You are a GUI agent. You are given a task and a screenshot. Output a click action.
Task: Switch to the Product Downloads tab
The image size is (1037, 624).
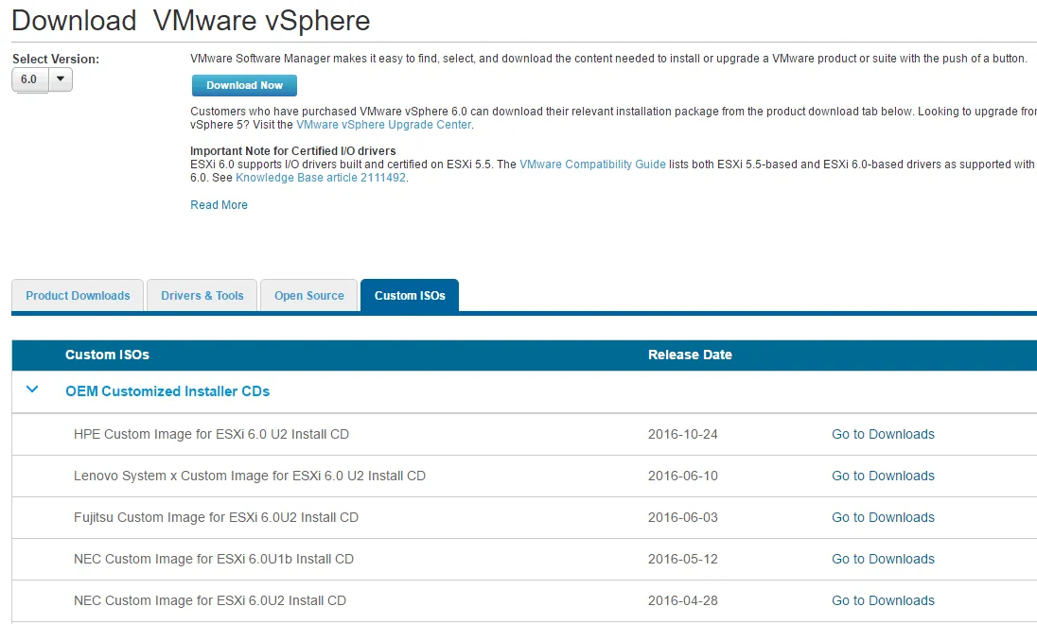[78, 296]
